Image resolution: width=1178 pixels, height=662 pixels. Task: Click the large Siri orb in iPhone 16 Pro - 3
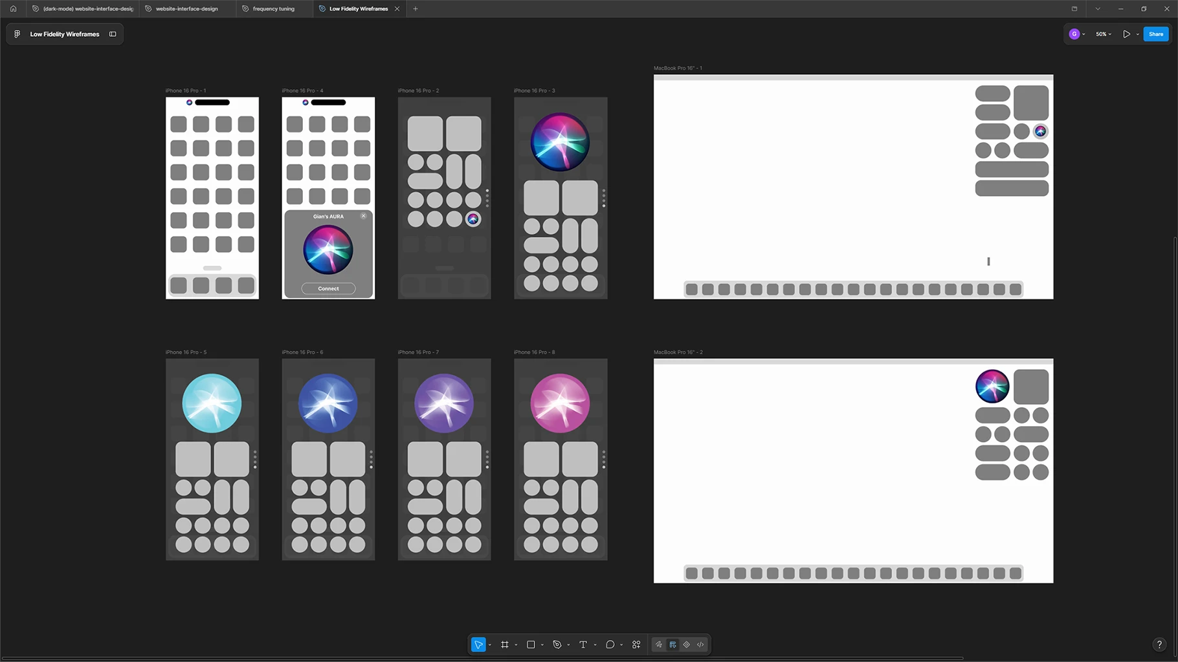(x=561, y=142)
